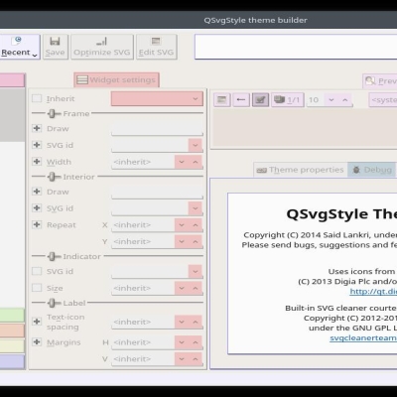Image resolution: width=397 pixels, height=397 pixels.
Task: Open the http://qt.di... link
Action: coord(373,292)
